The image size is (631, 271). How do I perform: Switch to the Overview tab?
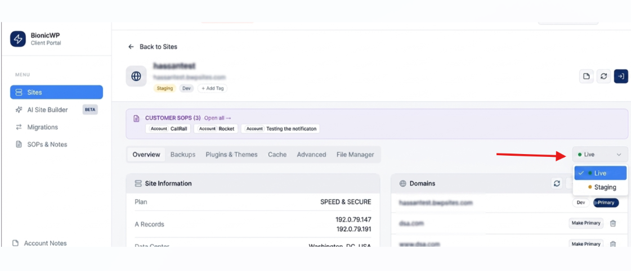146,155
